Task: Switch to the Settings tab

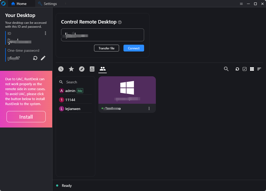Action: point(48,4)
